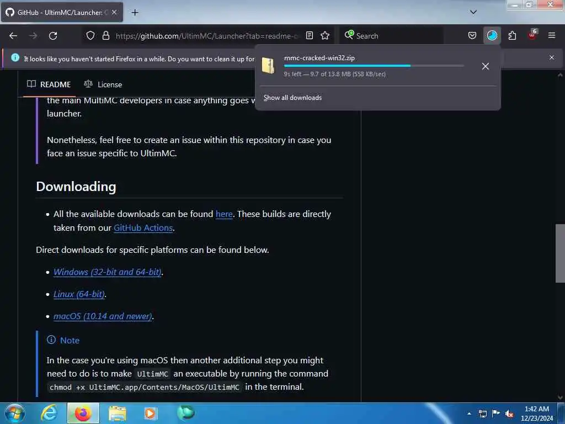Switch to the README tab

pos(49,84)
